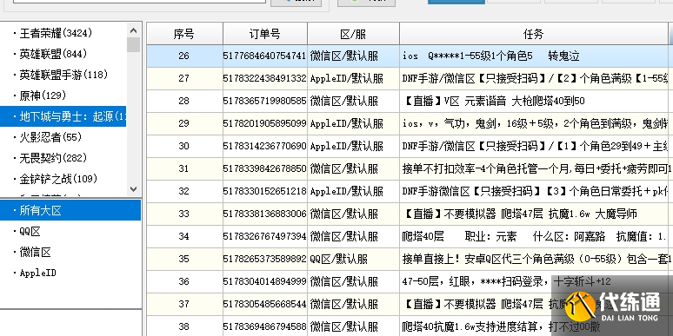Viewport: 673px width, 336px height.
Task: Click row number 28 cell
Action: click(x=184, y=101)
